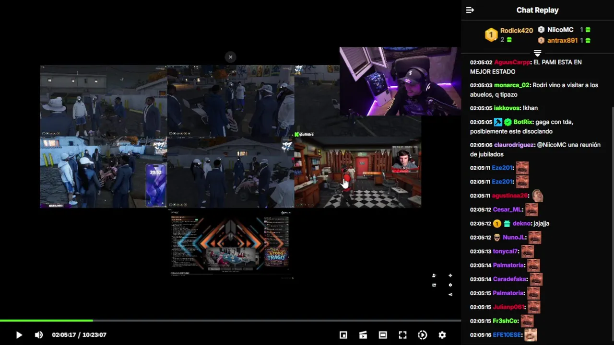Viewport: 614px width, 345px height.
Task: Click username iakkovos in chat
Action: [x=507, y=108]
